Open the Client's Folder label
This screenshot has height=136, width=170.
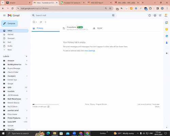(14, 72)
